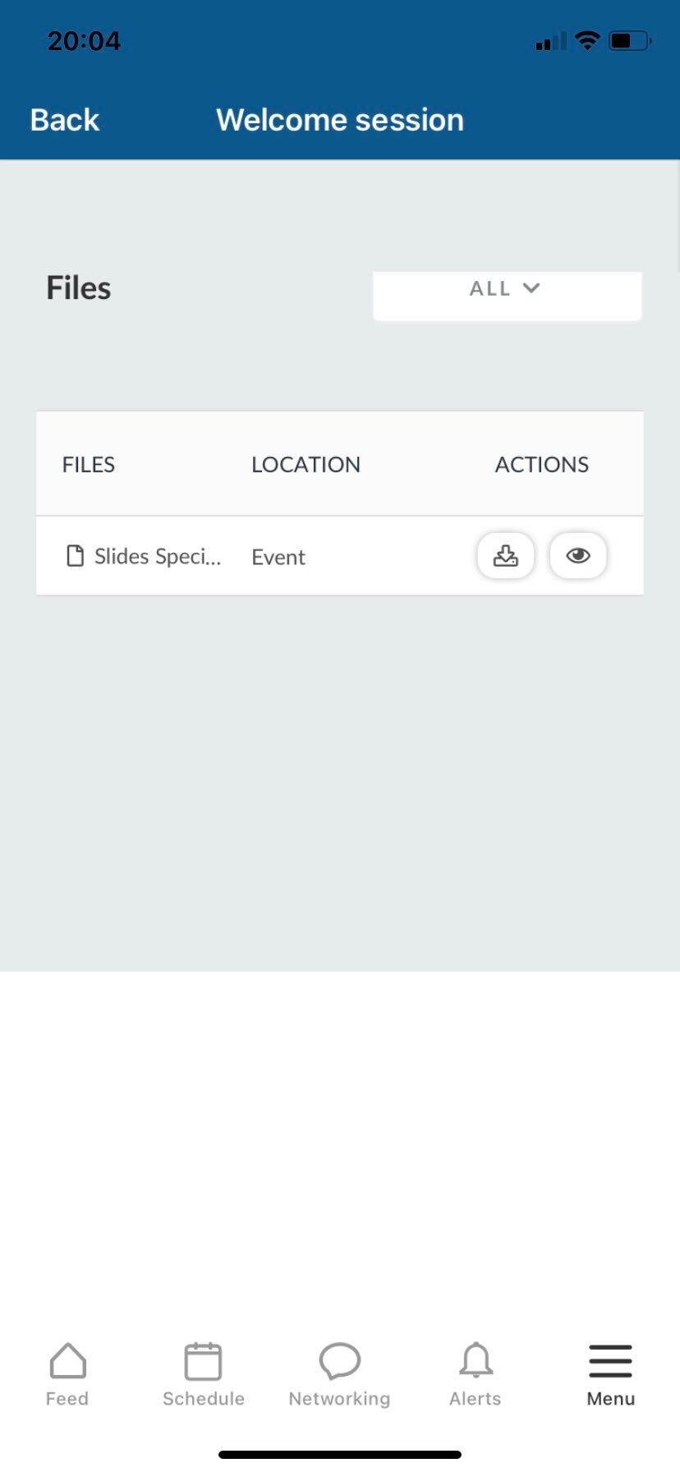Select the Slides Speci... file name

coord(158,556)
